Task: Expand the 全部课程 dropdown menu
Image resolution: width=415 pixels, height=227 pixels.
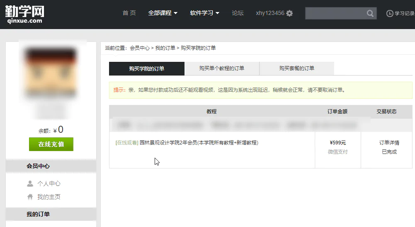Action: coord(163,13)
